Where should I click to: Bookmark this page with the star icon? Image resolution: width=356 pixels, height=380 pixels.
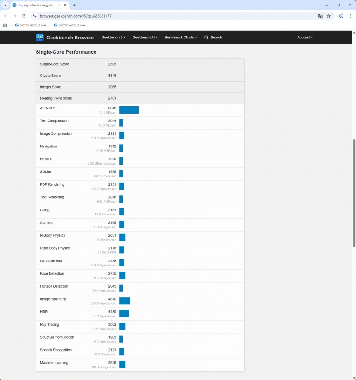click(x=329, y=16)
